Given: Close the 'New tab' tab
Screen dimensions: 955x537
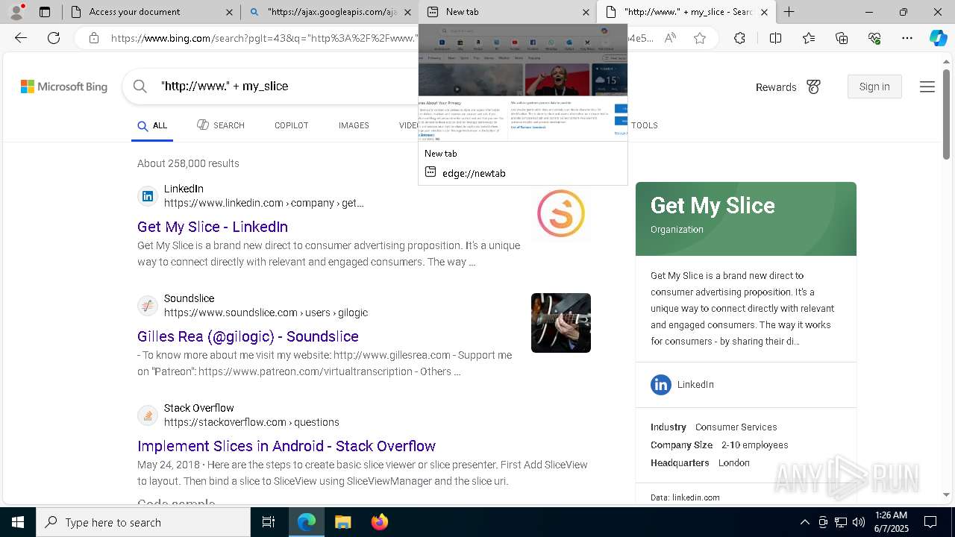Looking at the screenshot, I should point(586,12).
